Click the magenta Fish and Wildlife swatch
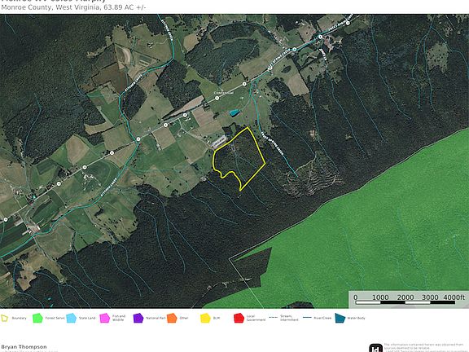 105,318
